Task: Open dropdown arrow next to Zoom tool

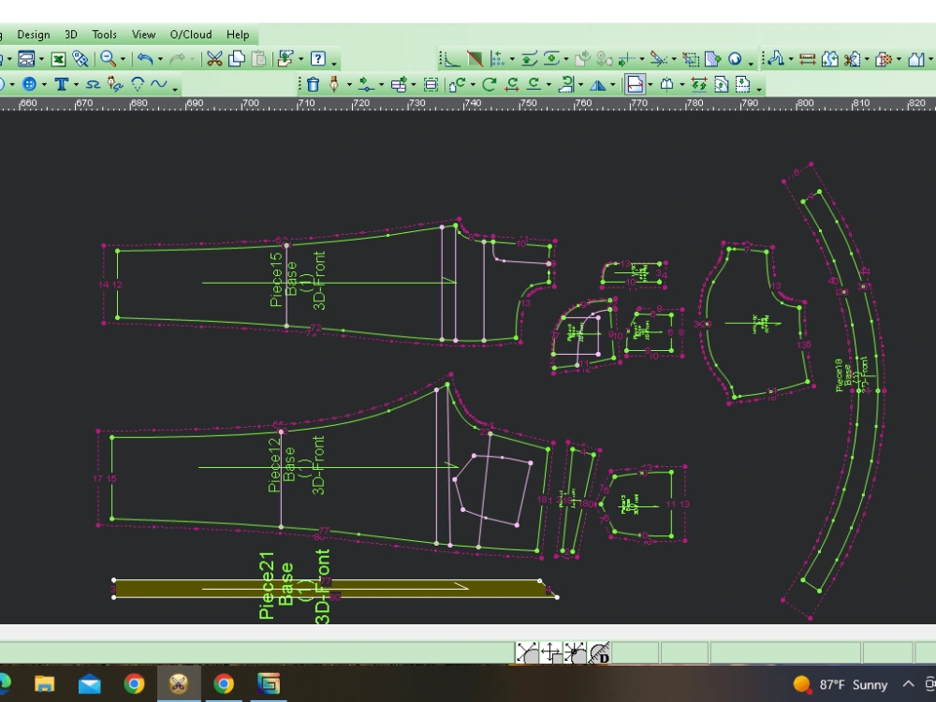Action: coord(122,60)
